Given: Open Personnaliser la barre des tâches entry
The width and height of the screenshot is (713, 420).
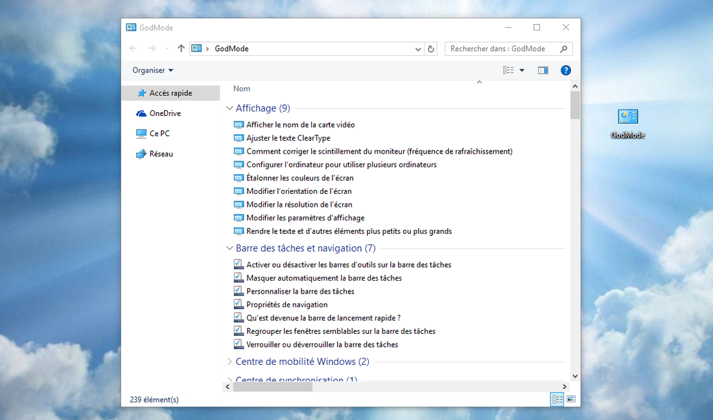Looking at the screenshot, I should pyautogui.click(x=300, y=292).
